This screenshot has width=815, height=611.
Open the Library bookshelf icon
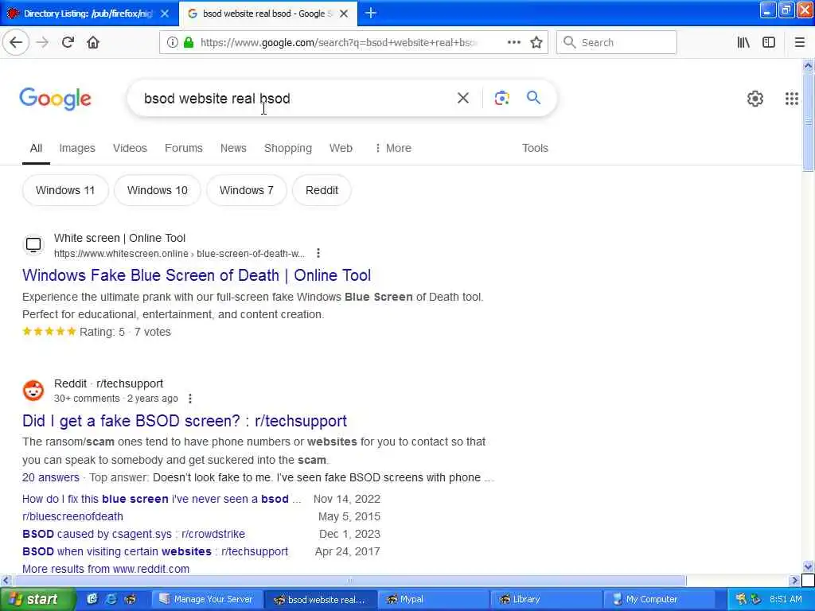click(x=743, y=43)
